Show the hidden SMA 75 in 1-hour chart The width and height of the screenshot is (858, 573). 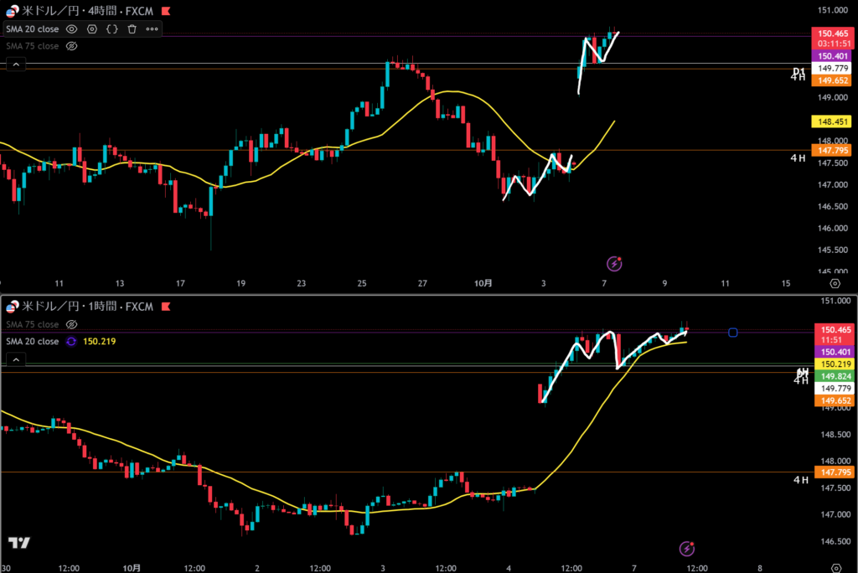72,324
